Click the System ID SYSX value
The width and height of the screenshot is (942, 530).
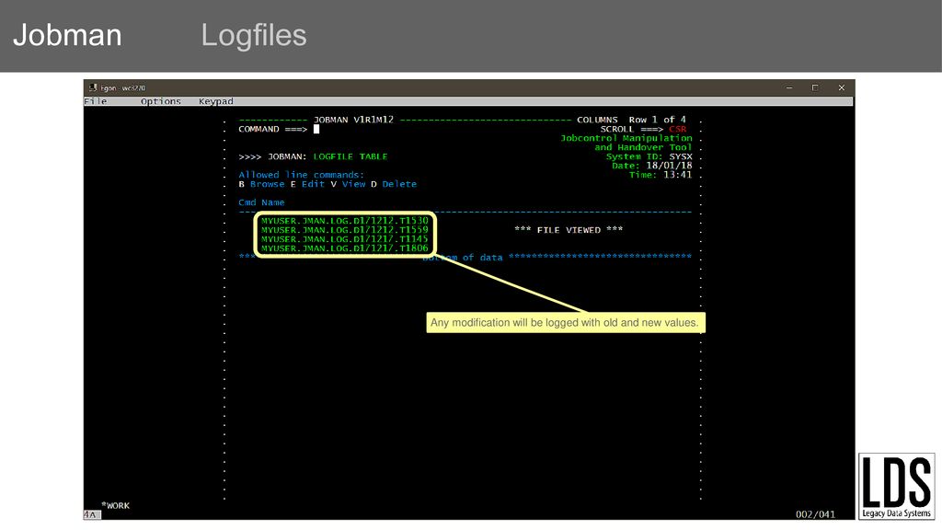tap(681, 156)
